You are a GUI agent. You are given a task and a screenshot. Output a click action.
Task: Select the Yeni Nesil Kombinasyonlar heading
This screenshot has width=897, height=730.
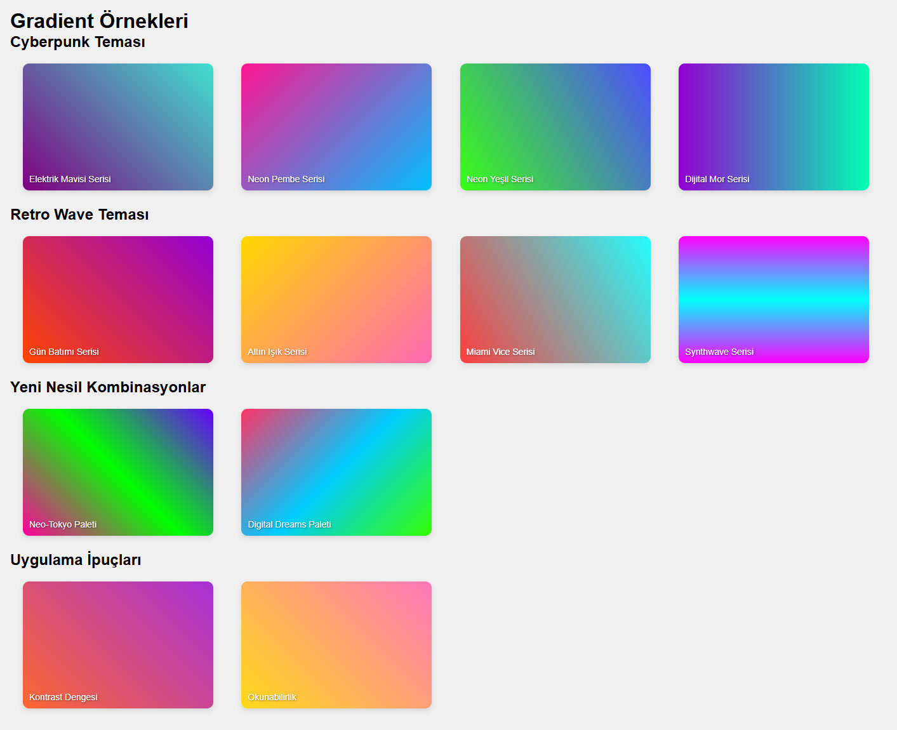108,387
